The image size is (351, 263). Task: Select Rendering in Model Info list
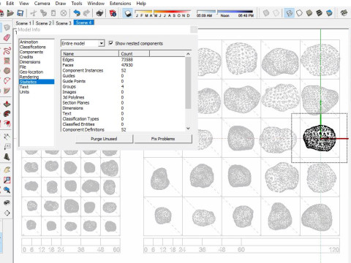pyautogui.click(x=29, y=77)
